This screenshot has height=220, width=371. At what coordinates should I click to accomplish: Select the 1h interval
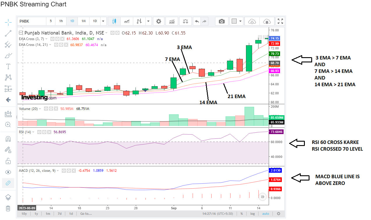[61, 21]
